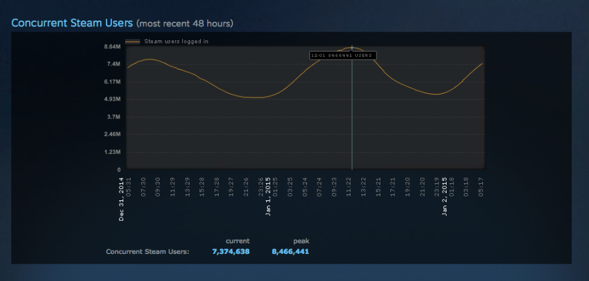Click the 05:31 time axis label

tap(129, 186)
